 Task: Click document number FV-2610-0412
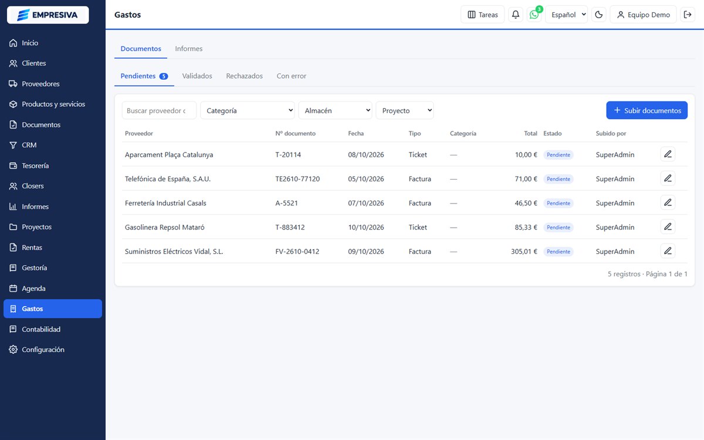(x=297, y=252)
